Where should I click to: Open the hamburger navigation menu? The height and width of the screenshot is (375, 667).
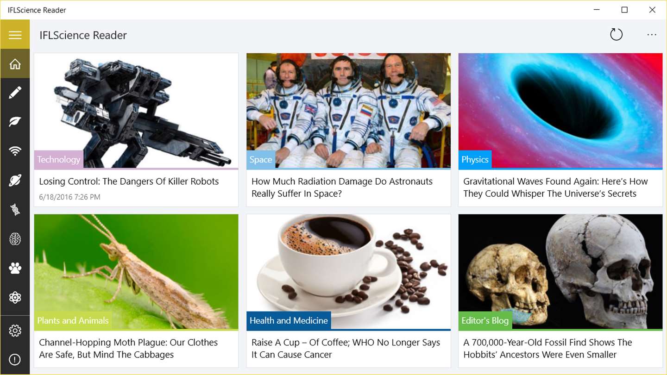[15, 35]
